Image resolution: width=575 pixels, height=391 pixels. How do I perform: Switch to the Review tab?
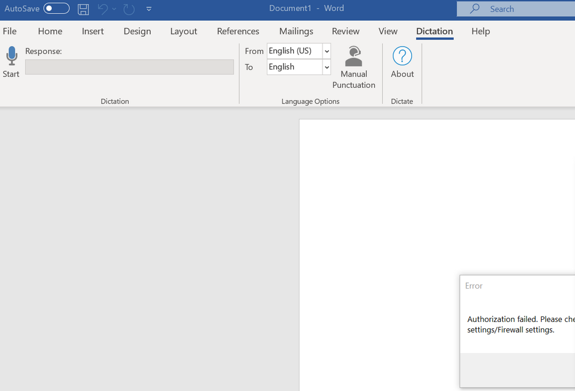pyautogui.click(x=346, y=31)
